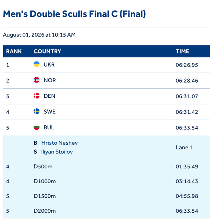
Task: Click the Denmark flag icon
Action: [36, 96]
